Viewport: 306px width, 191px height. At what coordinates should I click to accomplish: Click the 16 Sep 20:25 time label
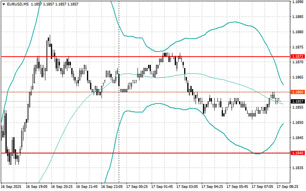[x=62, y=187]
